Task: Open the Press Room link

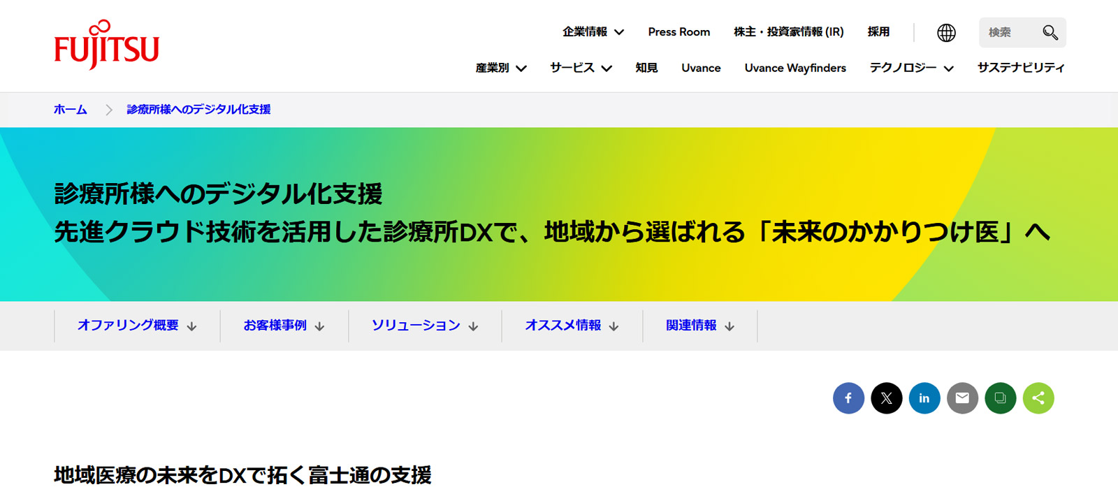Action: (x=678, y=32)
